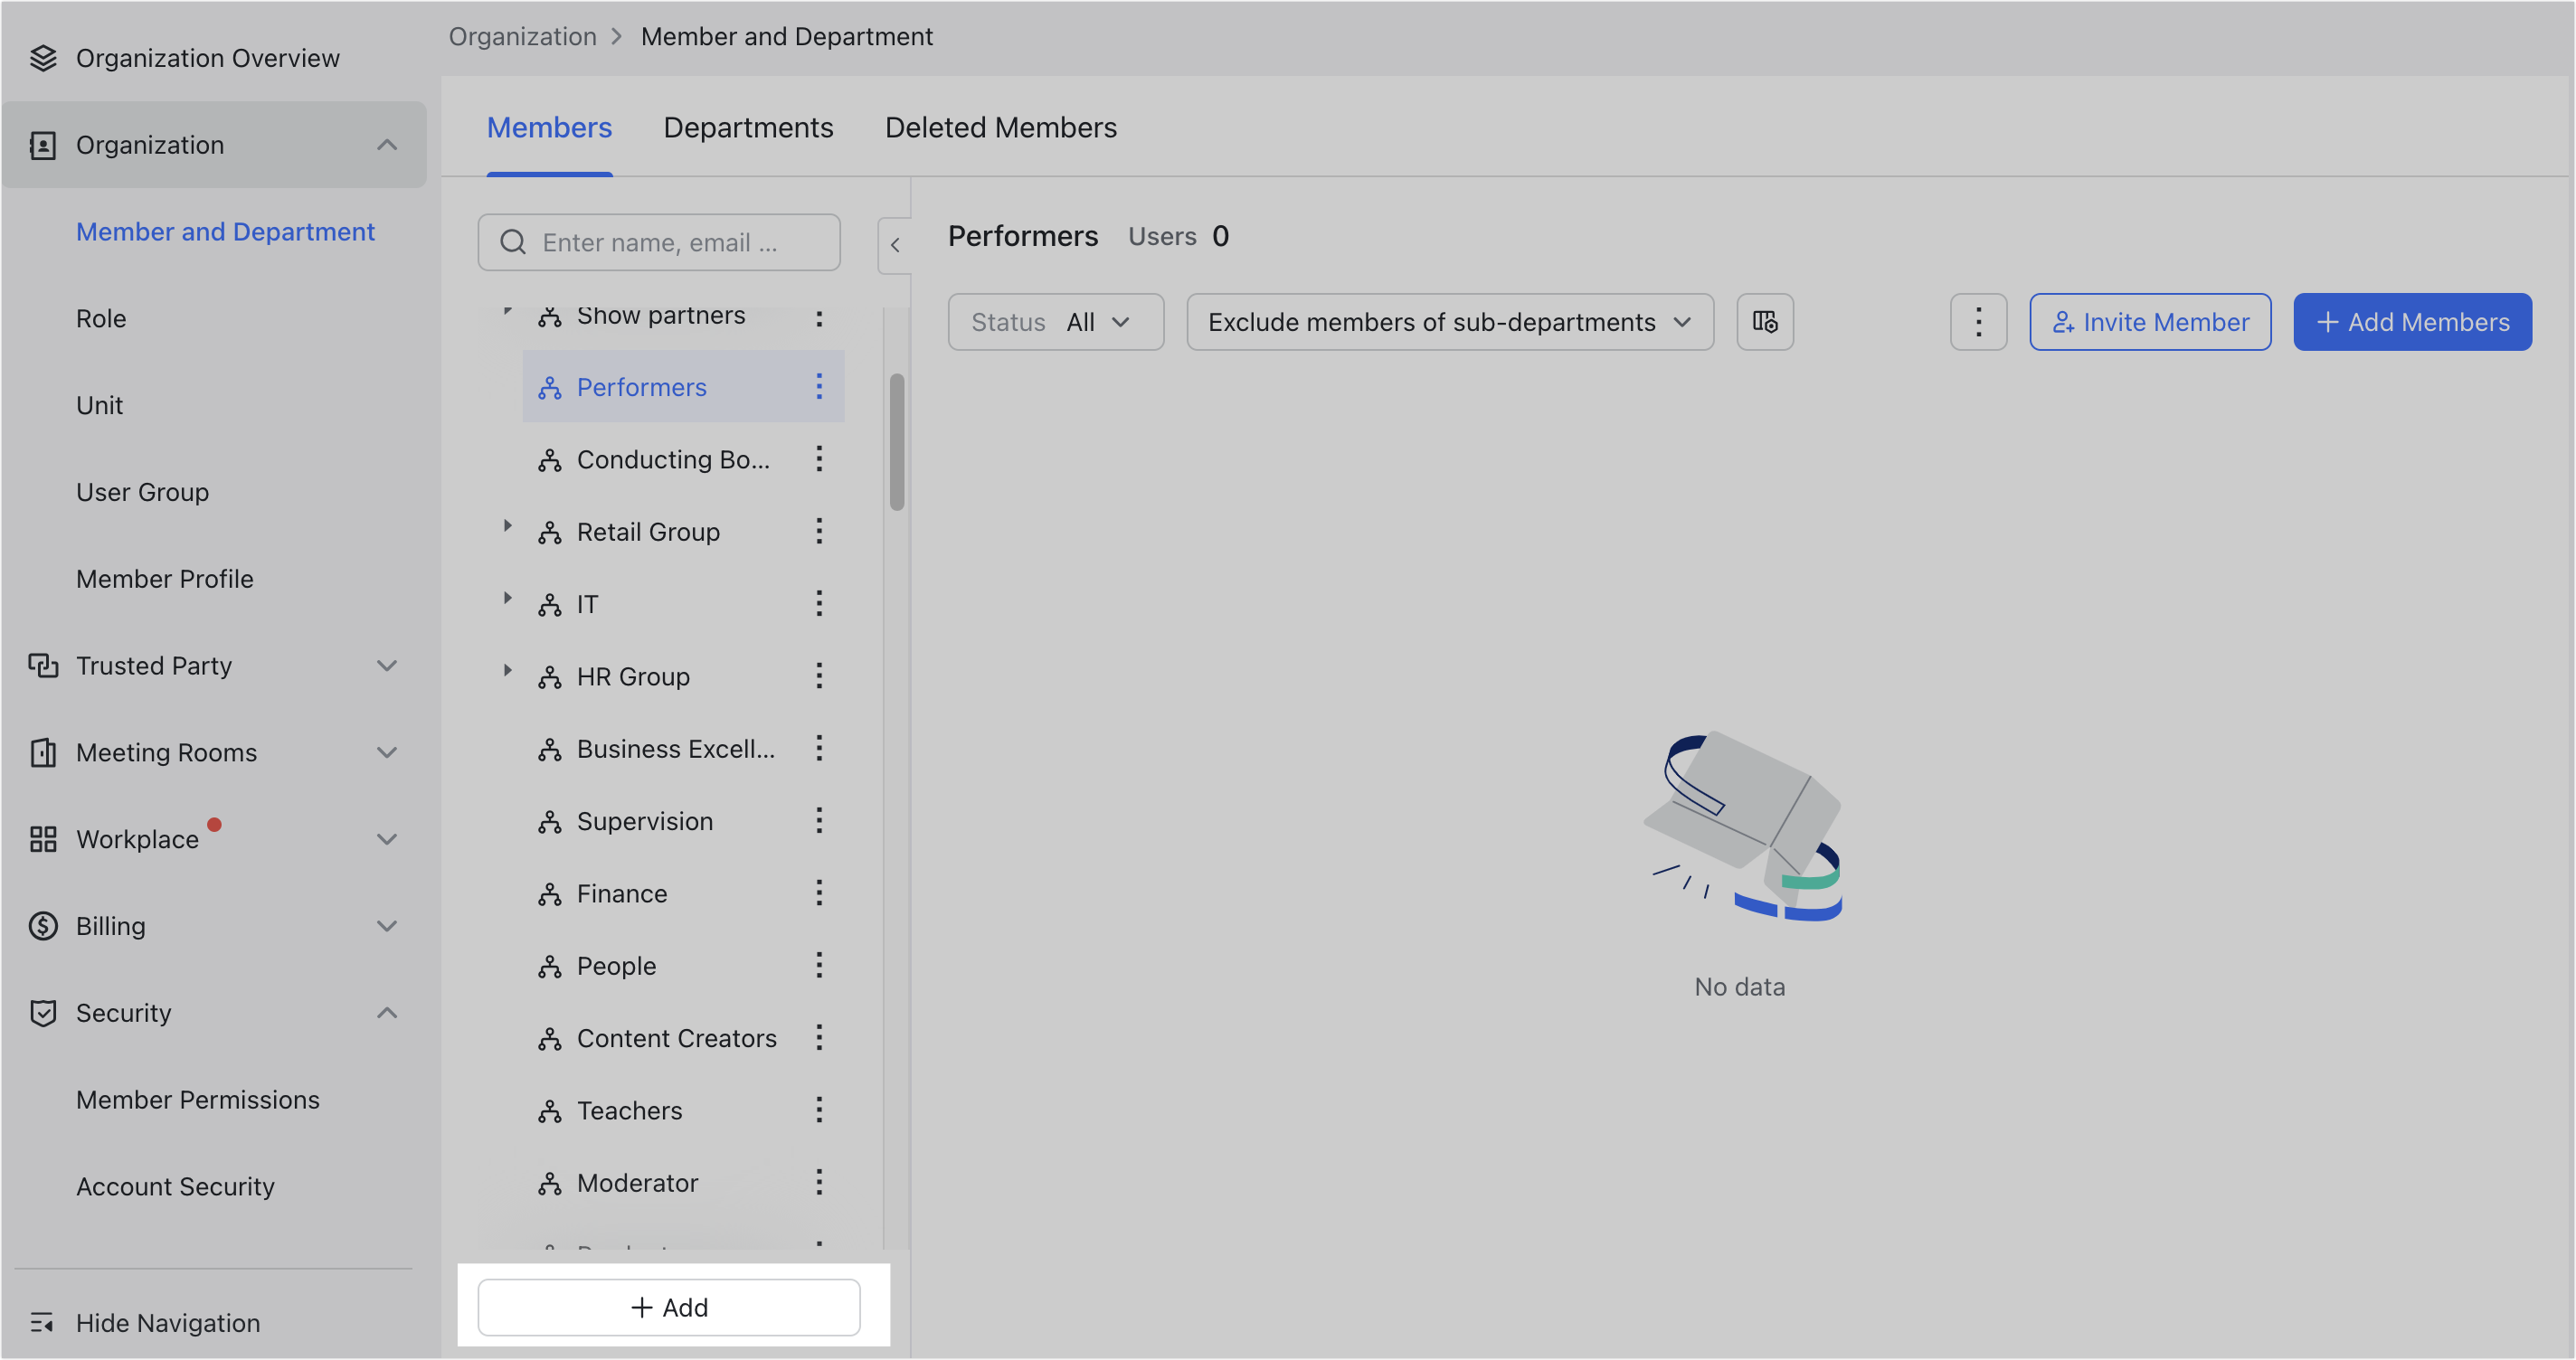Image resolution: width=2576 pixels, height=1360 pixels.
Task: Open the column settings icon button
Action: [1765, 322]
